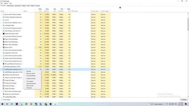Viewport: 189px width, 106px height.
Task: Click the crashpad_handler process icon
Action: pyautogui.click(x=4, y=26)
